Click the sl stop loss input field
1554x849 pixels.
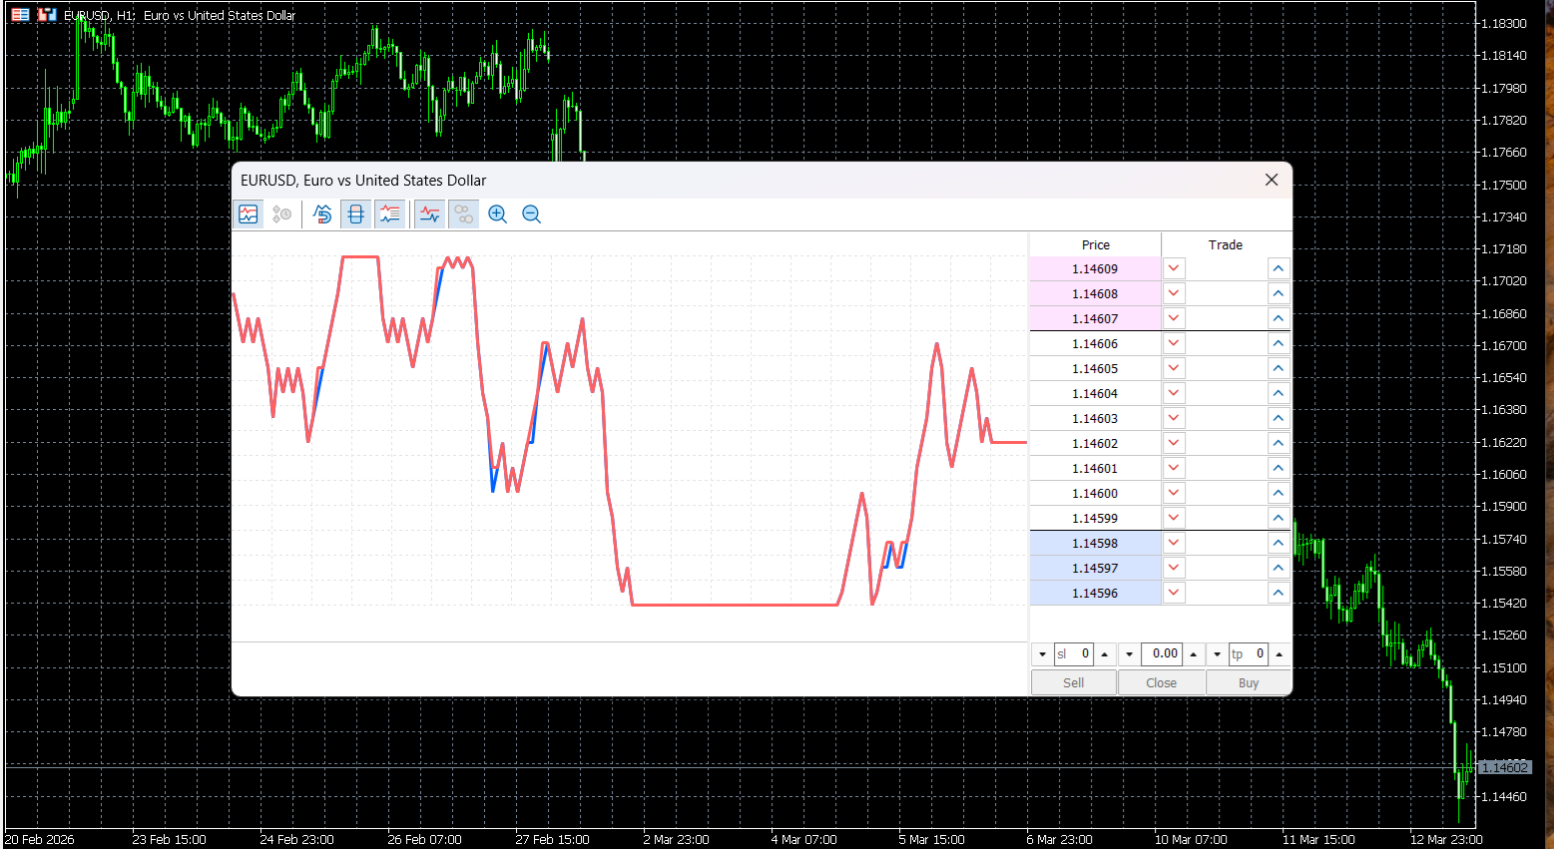pos(1074,654)
